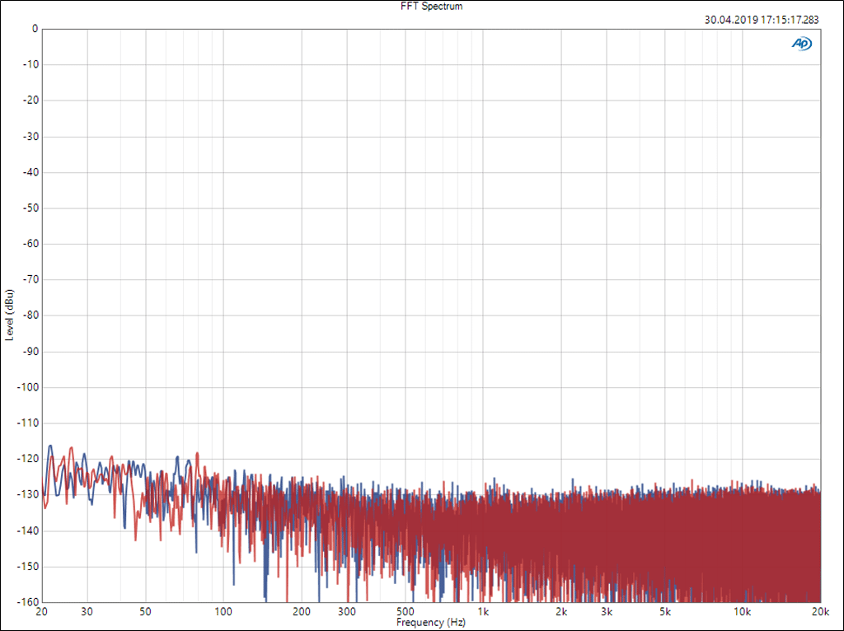Click the 30 tick on the frequency axis

click(87, 612)
